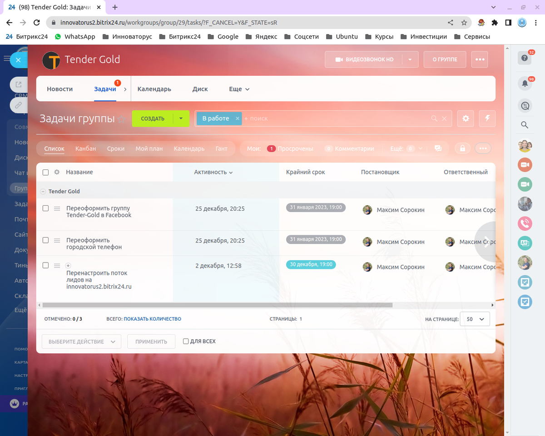545x436 pixels.
Task: Click 'Показать количество' link
Action: (x=153, y=319)
